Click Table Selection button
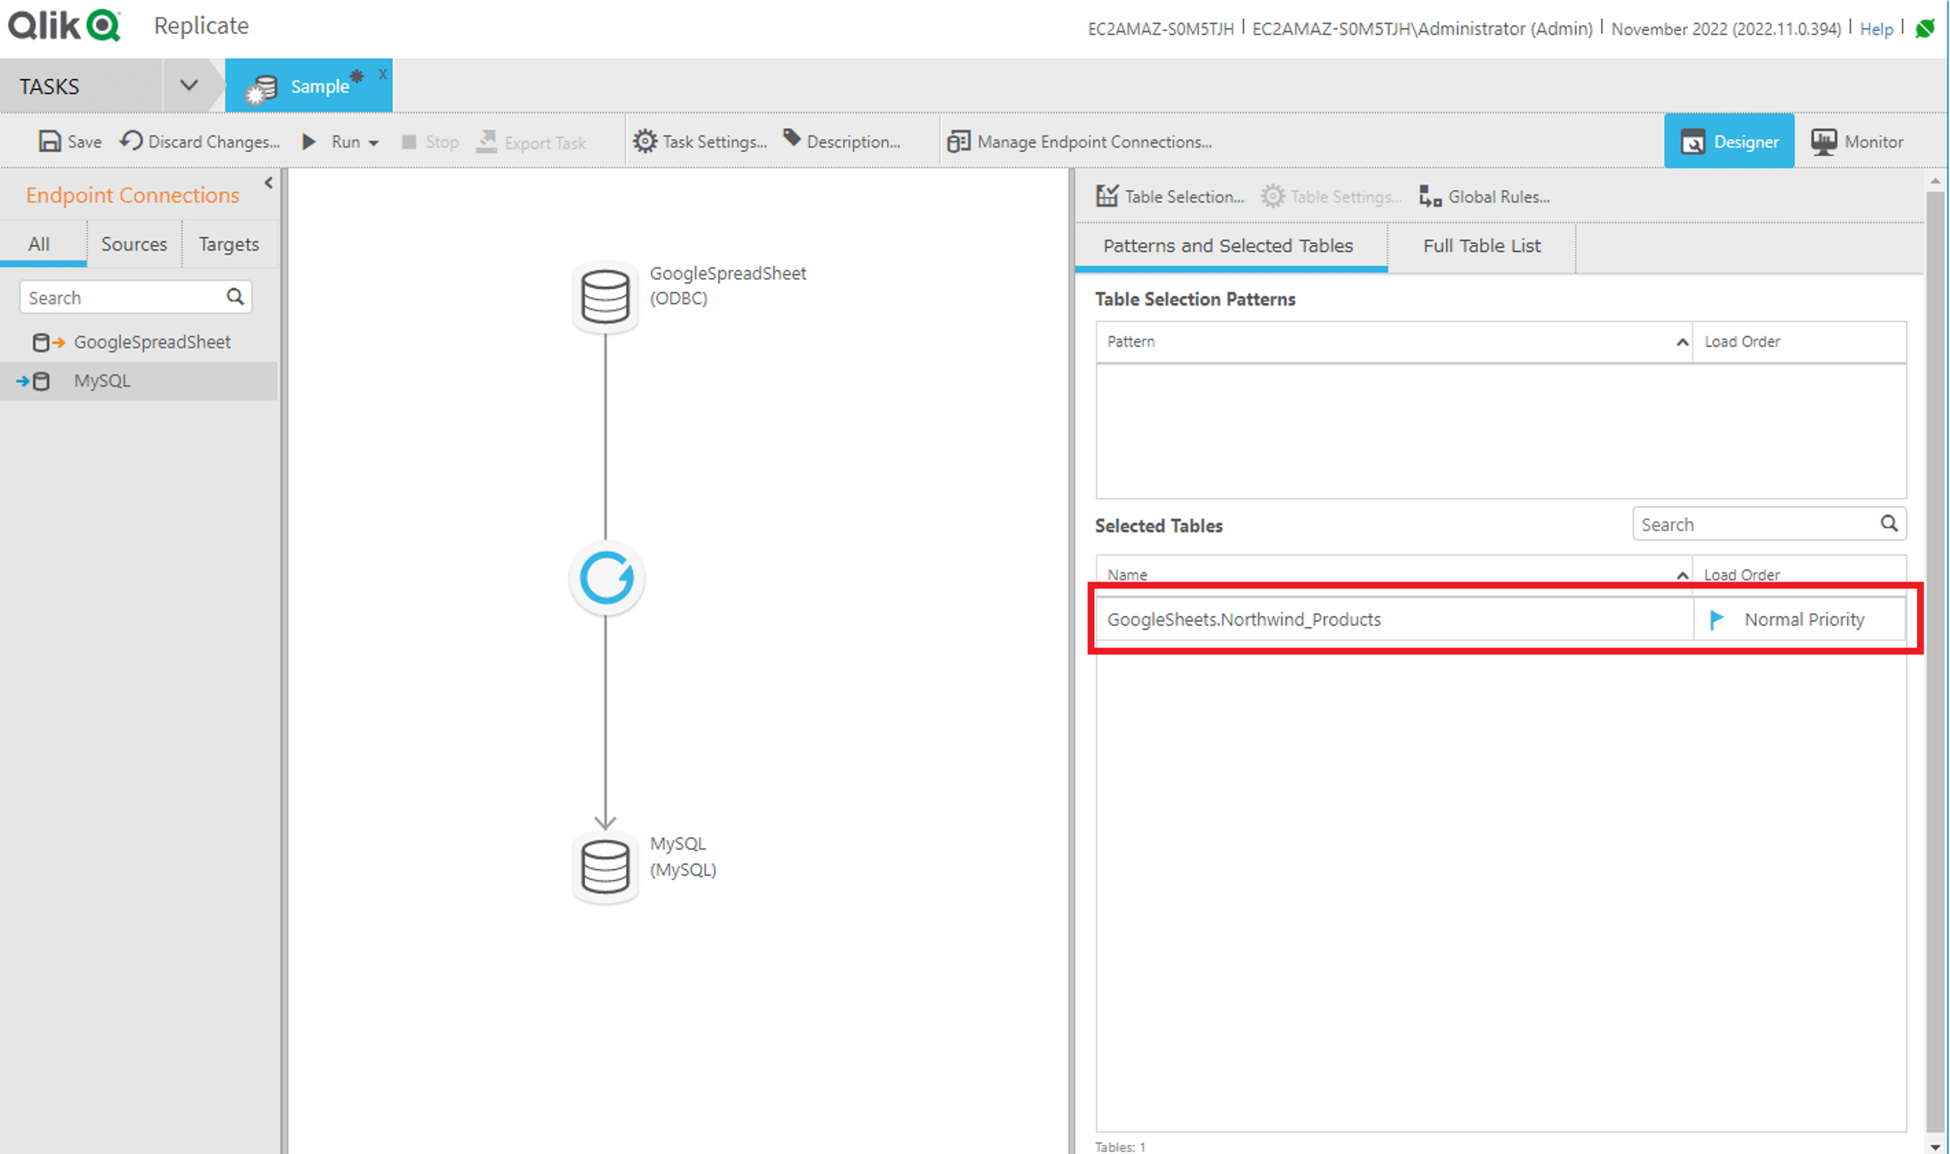Screen dimensions: 1950x1154 [1170, 196]
